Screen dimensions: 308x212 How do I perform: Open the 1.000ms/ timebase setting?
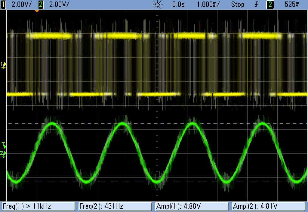point(208,5)
